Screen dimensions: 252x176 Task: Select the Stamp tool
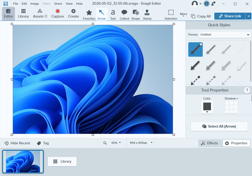point(147,15)
